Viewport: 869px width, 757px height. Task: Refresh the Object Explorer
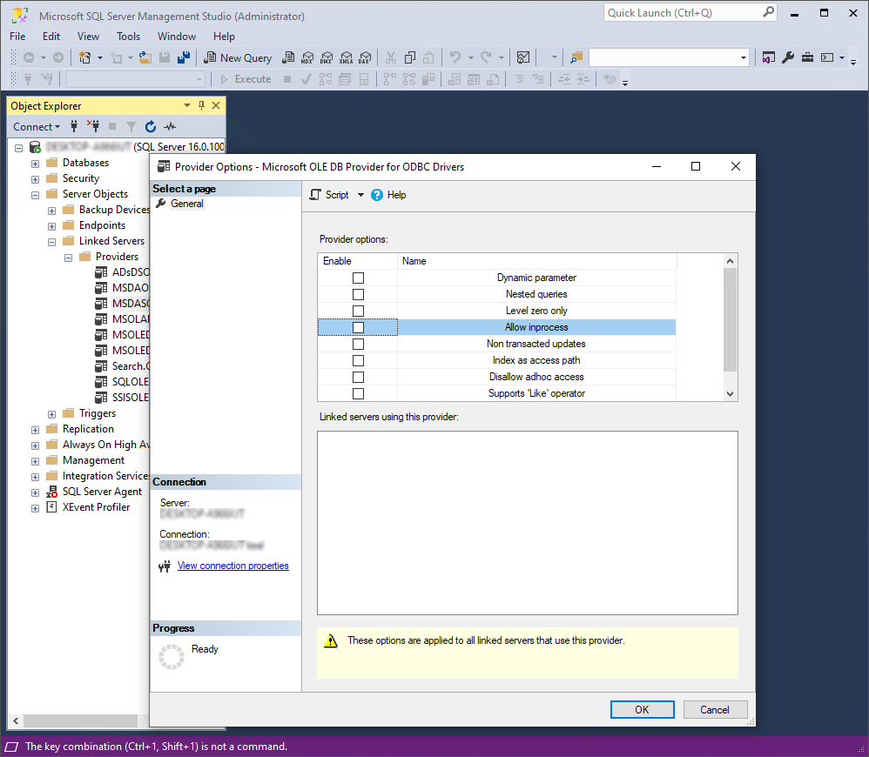pyautogui.click(x=150, y=126)
